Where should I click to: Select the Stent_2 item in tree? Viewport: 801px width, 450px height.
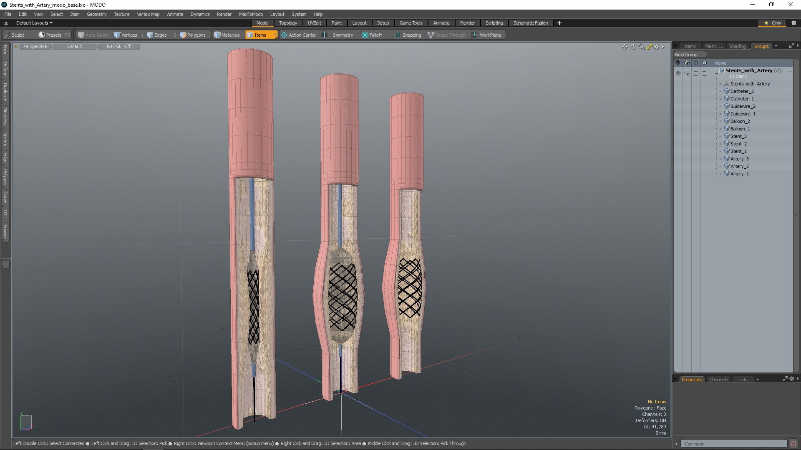tap(738, 144)
